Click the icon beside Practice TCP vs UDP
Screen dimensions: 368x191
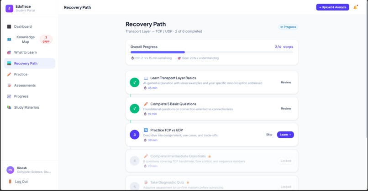coord(146,130)
